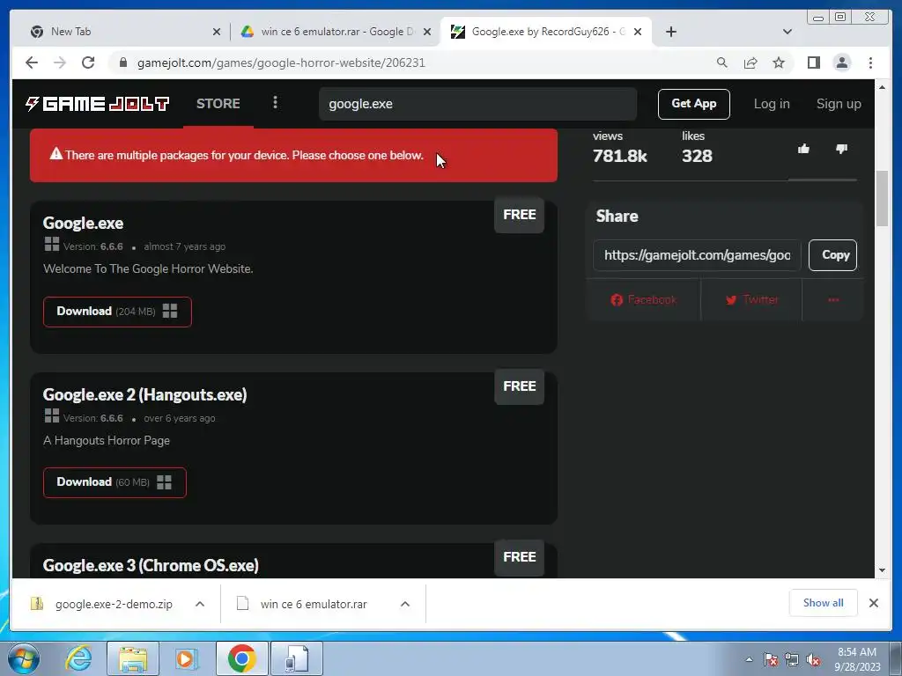The height and width of the screenshot is (676, 902).
Task: Expand the tab search chevron
Action: pos(787,32)
